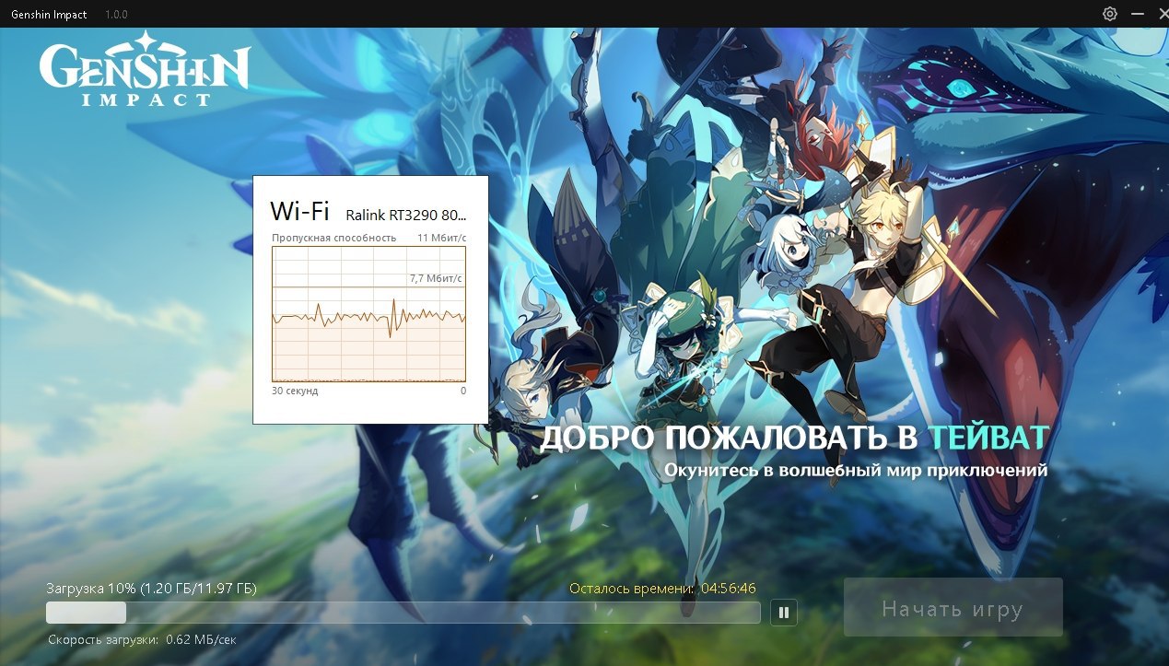The height and width of the screenshot is (666, 1169).
Task: Click the 'Окунитесь в волшебный мир приключений' subtitle
Action: tap(856, 470)
